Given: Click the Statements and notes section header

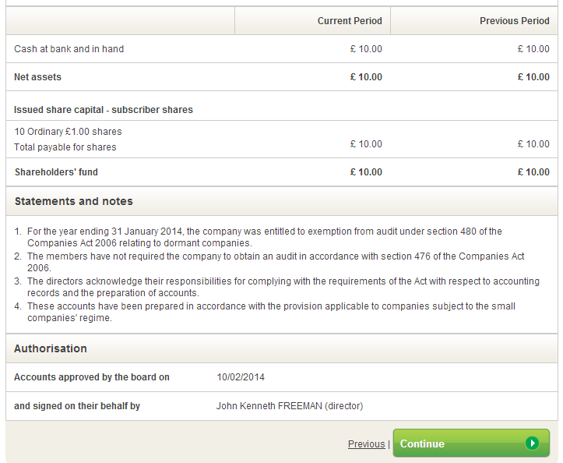Looking at the screenshot, I should (x=73, y=201).
